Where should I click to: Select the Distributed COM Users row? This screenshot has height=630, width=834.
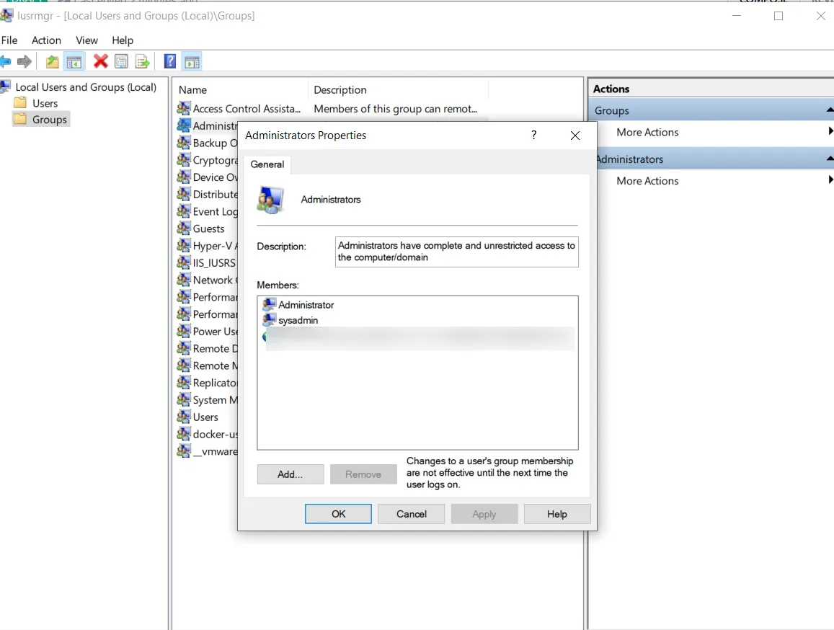click(x=206, y=194)
